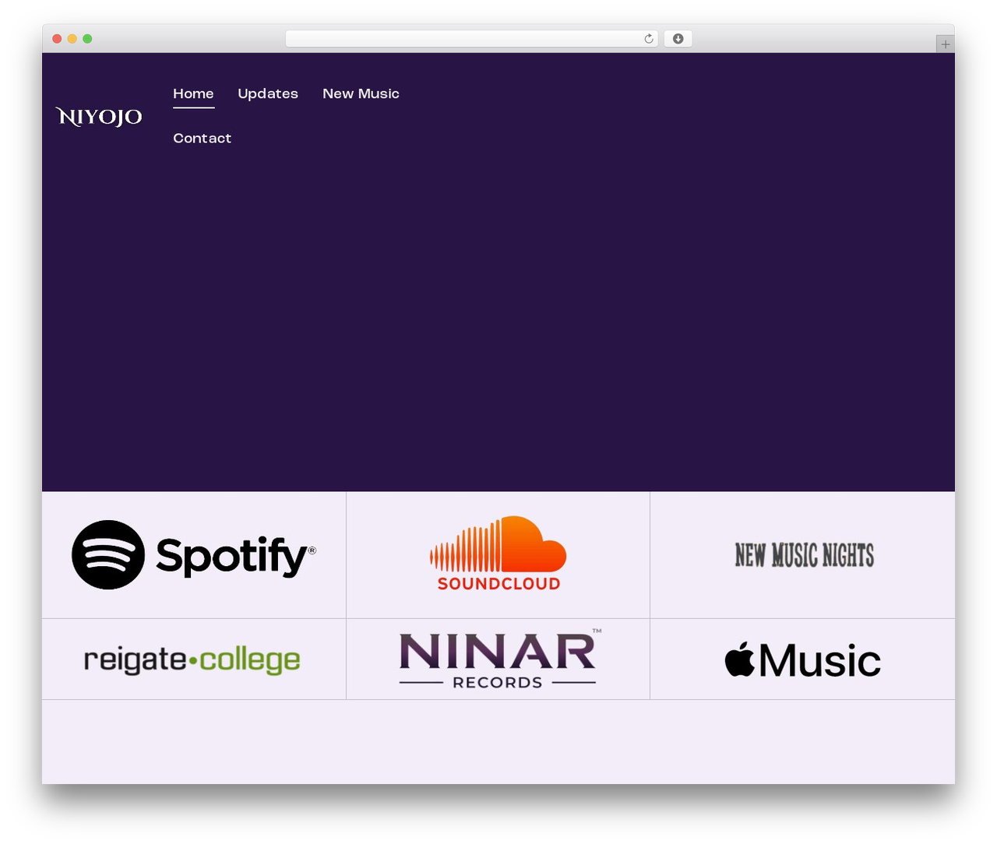Navigate to the New Music page
Viewport: 997px width, 844px height.
[x=361, y=93]
